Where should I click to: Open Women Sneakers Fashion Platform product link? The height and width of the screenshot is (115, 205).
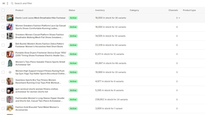(x=40, y=27)
